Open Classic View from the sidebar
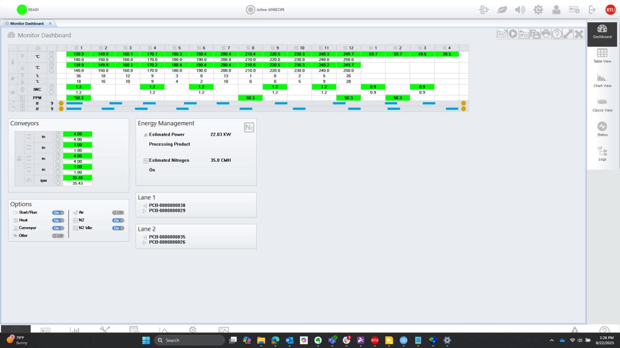 click(x=602, y=105)
